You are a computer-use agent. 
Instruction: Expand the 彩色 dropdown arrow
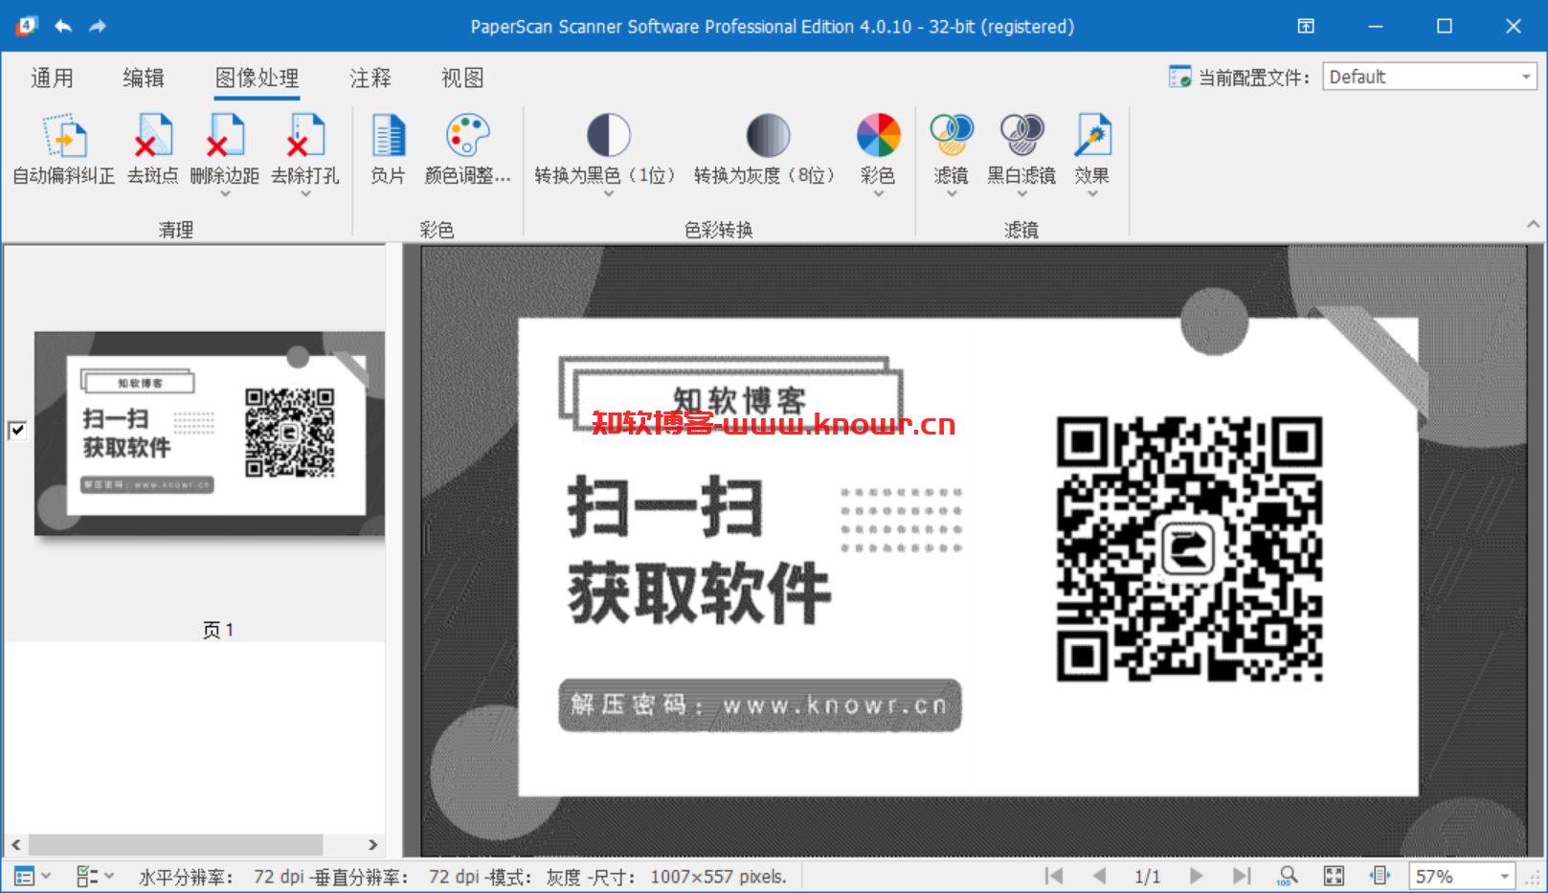pyautogui.click(x=878, y=194)
